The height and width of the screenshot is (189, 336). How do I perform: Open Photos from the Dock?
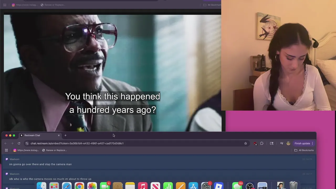click(x=92, y=186)
